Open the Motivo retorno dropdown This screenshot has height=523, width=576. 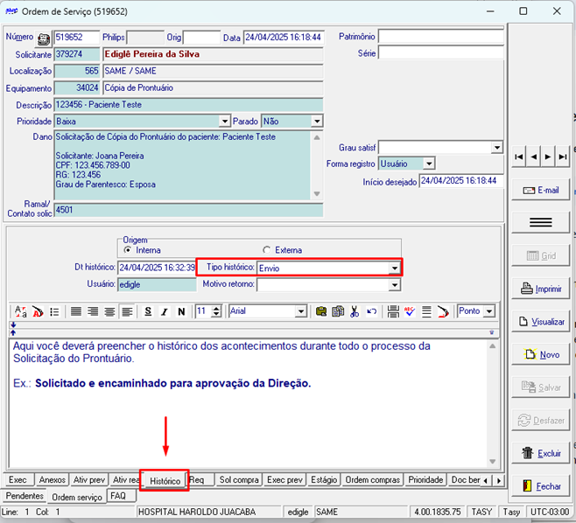pos(394,285)
